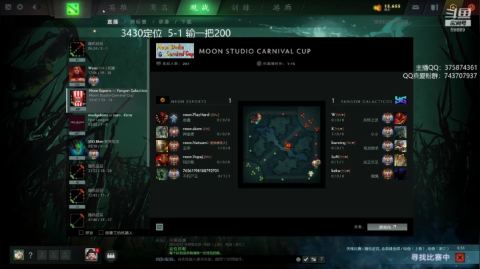Toggle the 好友 friends-only checkbox

pos(81,232)
